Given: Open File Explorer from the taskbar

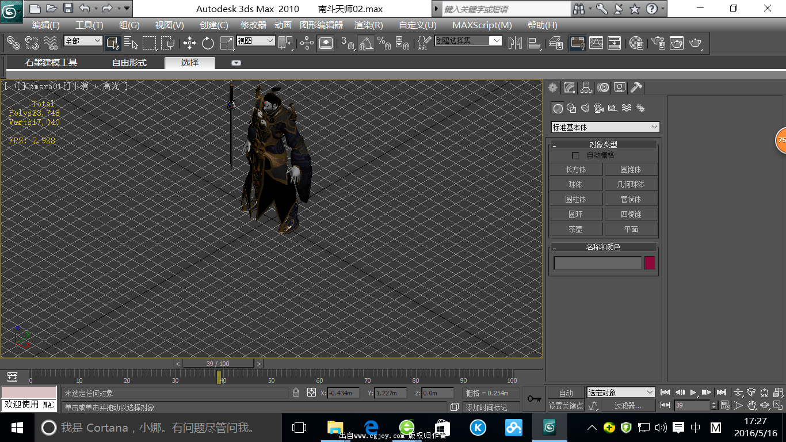Looking at the screenshot, I should coord(335,428).
